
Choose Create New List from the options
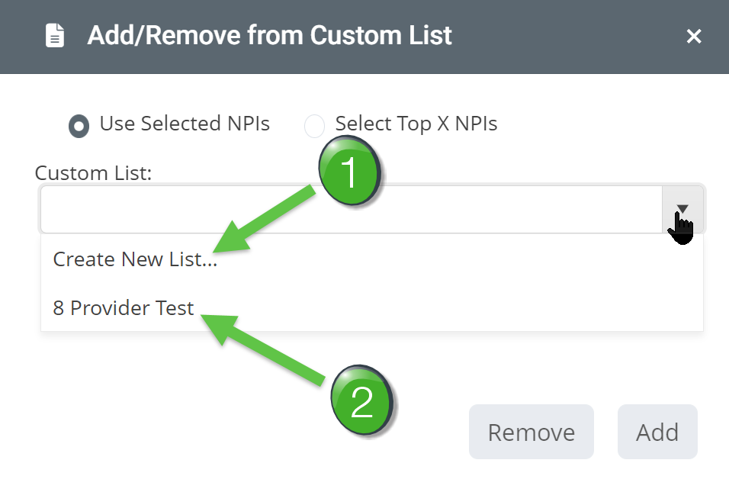click(x=134, y=259)
